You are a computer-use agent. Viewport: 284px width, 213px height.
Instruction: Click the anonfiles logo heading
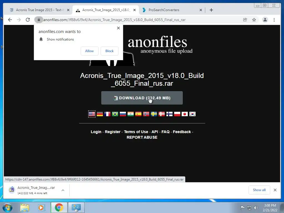(157, 42)
